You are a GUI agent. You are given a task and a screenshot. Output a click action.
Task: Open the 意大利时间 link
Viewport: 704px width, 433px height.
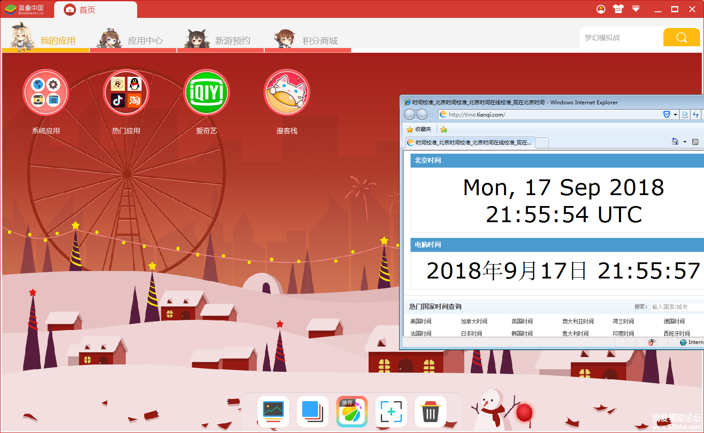pos(575,333)
